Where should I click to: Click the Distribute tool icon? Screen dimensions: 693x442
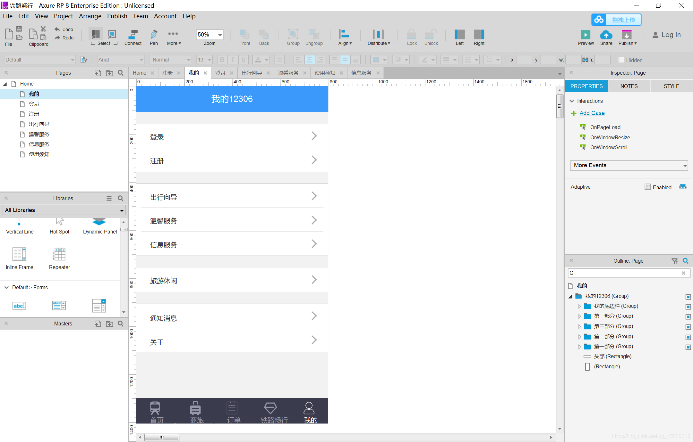[x=378, y=35]
